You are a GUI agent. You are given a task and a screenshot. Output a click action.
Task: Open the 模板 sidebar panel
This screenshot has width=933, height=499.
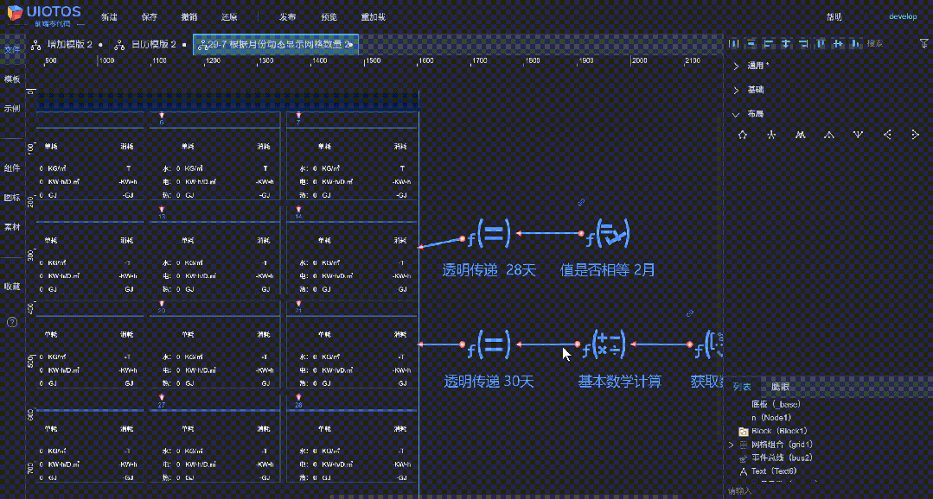[x=12, y=79]
